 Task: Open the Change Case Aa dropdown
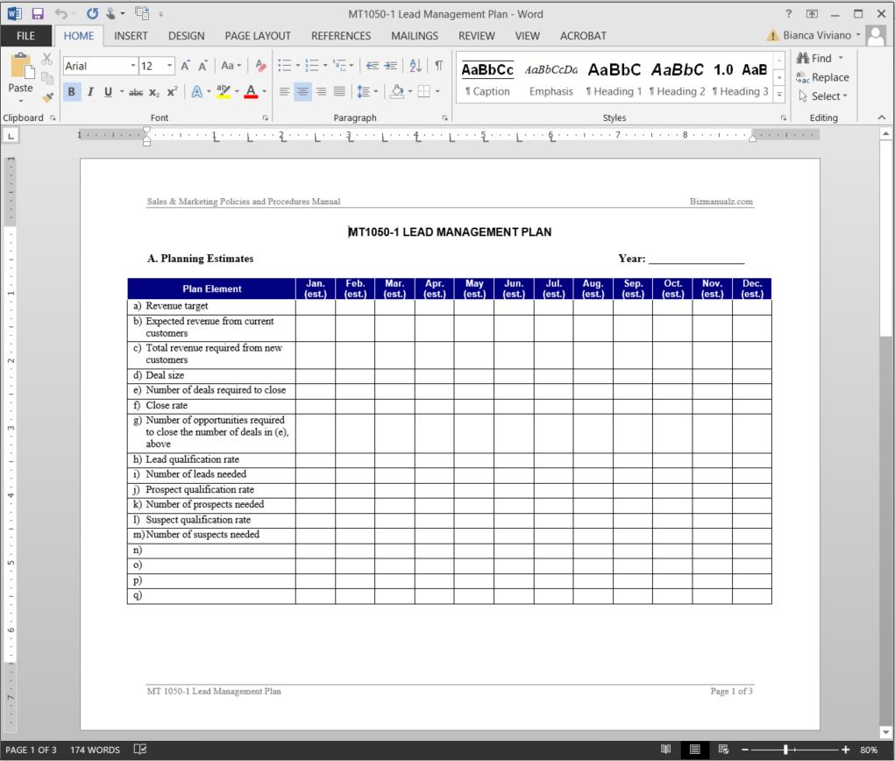click(231, 66)
